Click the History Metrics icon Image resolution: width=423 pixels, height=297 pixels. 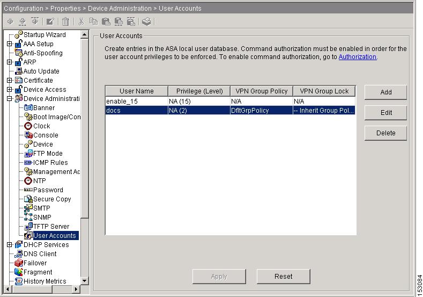[x=19, y=281]
